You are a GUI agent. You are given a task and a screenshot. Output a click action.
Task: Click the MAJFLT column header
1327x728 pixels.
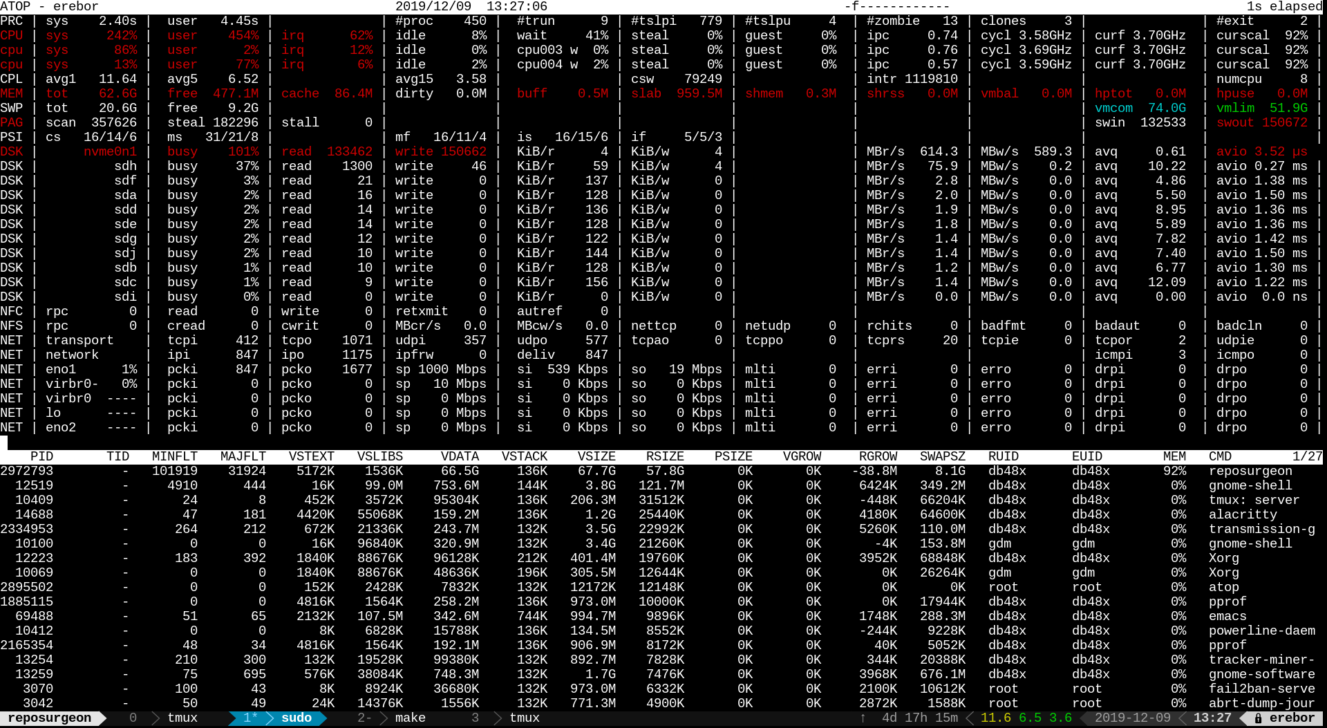(243, 457)
